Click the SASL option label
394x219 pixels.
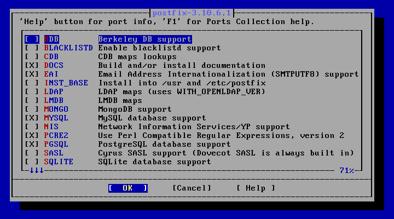point(54,153)
